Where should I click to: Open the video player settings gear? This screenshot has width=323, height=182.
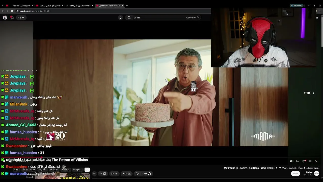point(304,161)
